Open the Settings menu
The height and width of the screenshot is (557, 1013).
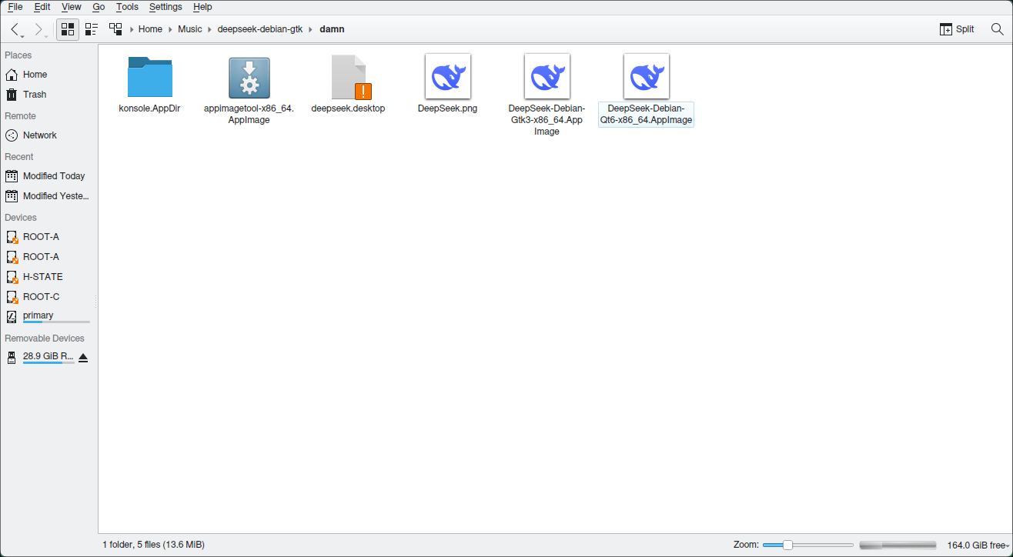(x=165, y=7)
